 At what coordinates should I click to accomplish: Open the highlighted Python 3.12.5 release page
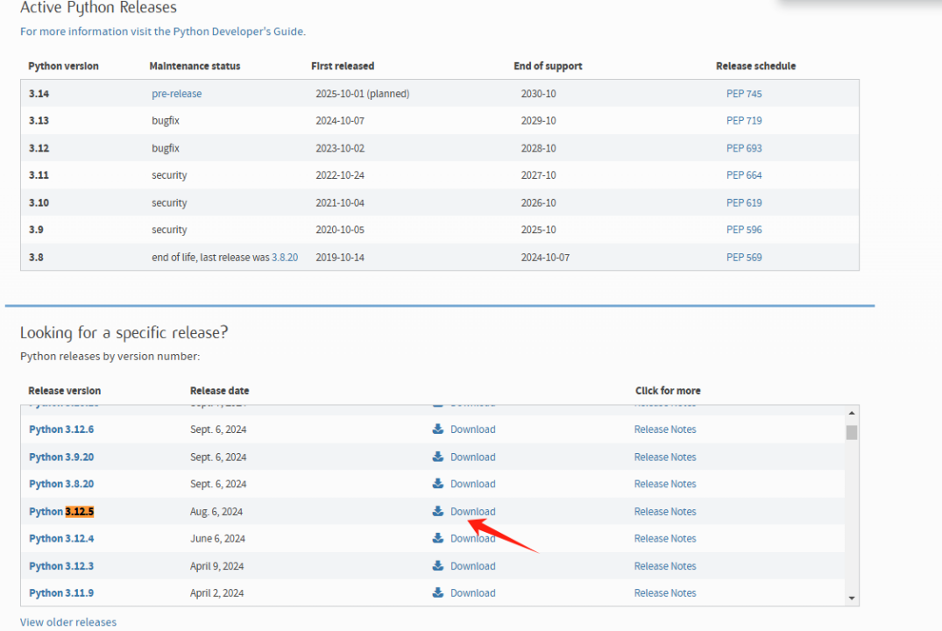coord(61,512)
